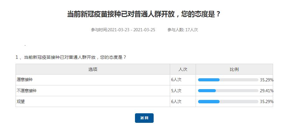Click the 人次 column header

pyautogui.click(x=183, y=69)
